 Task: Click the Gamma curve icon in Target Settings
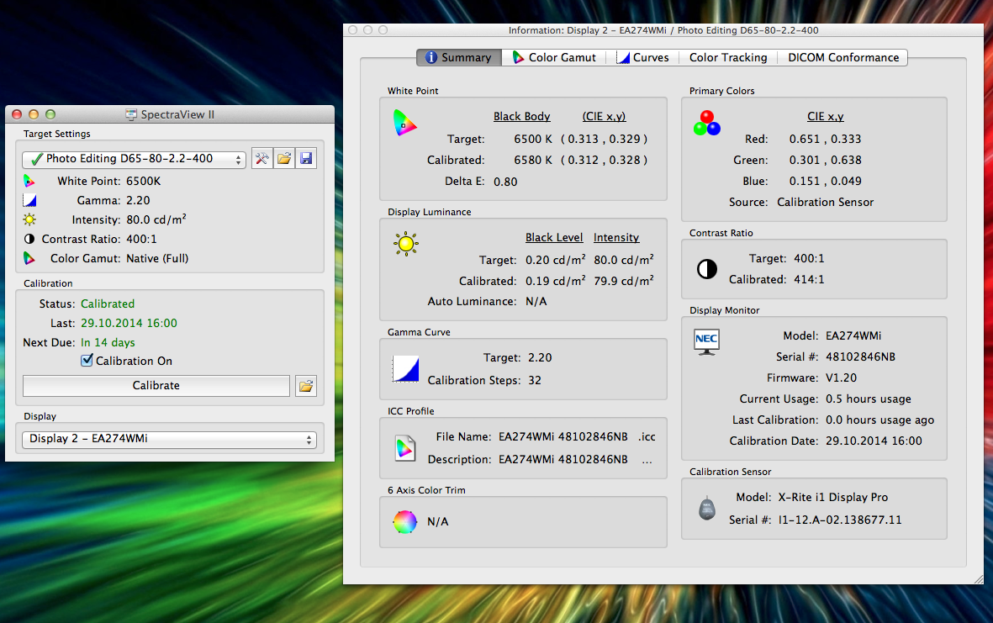coord(29,201)
